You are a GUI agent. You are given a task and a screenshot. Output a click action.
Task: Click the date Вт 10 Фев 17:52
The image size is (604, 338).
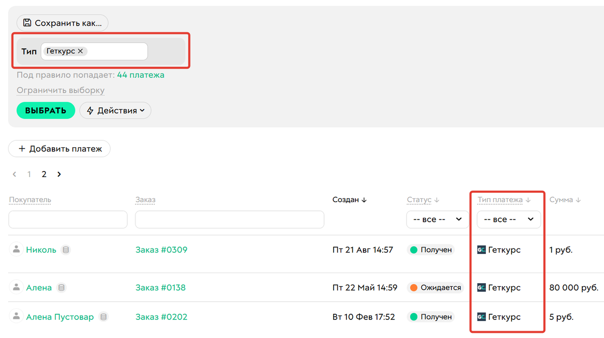[364, 317]
